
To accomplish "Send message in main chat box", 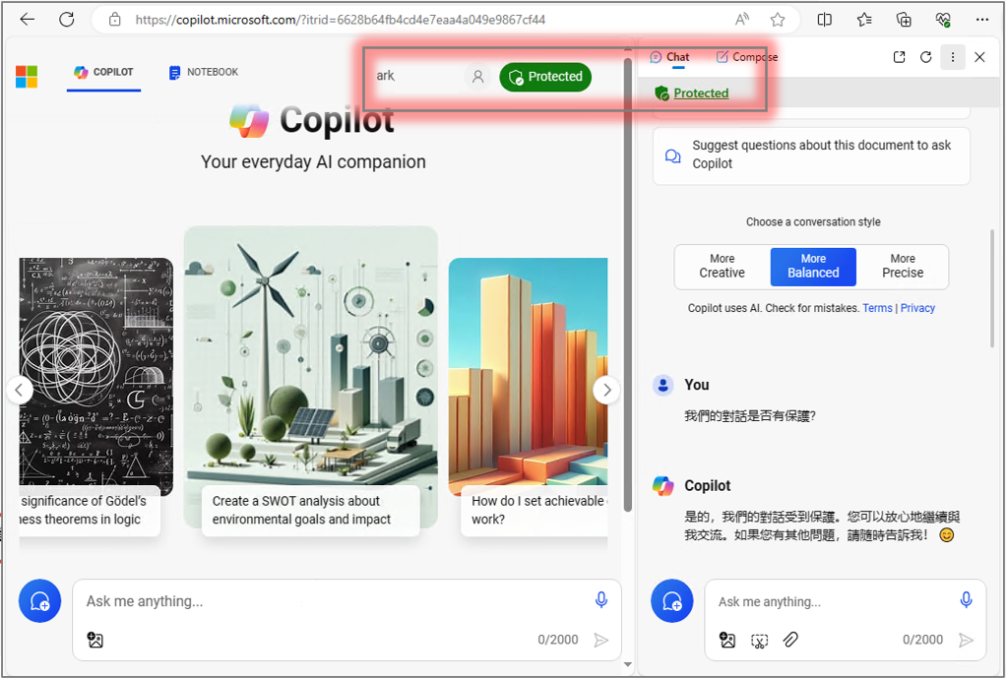I will click(x=600, y=640).
